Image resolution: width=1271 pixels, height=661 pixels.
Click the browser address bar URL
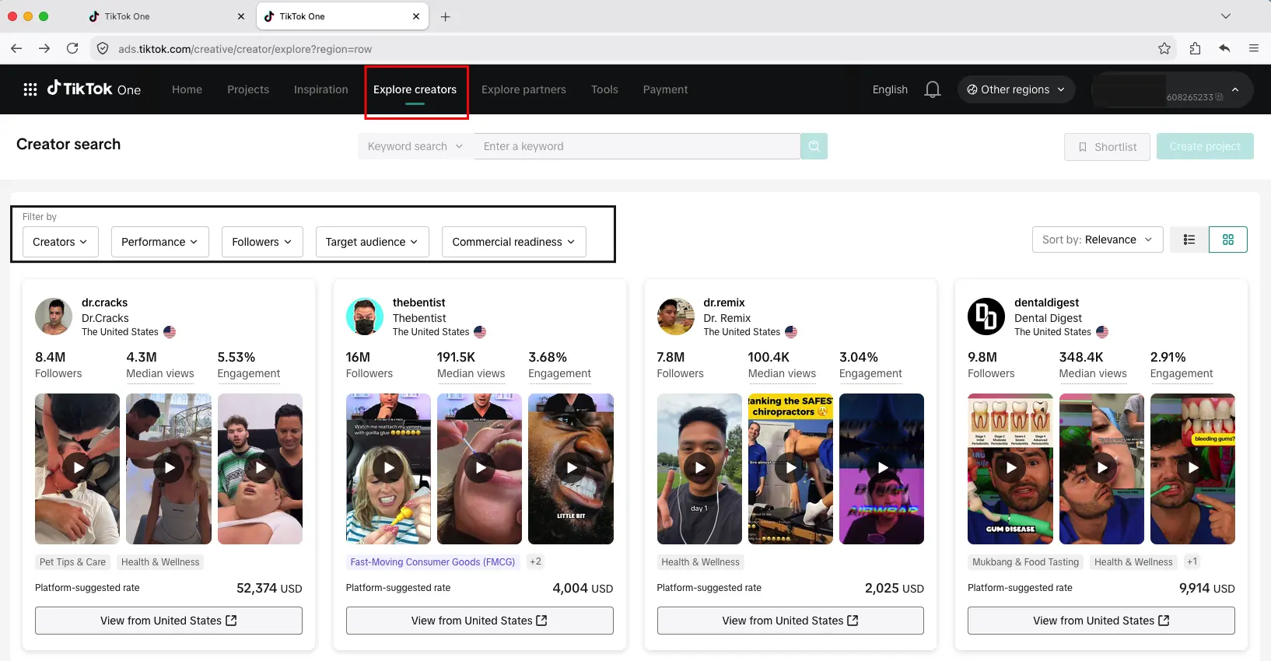click(x=245, y=49)
